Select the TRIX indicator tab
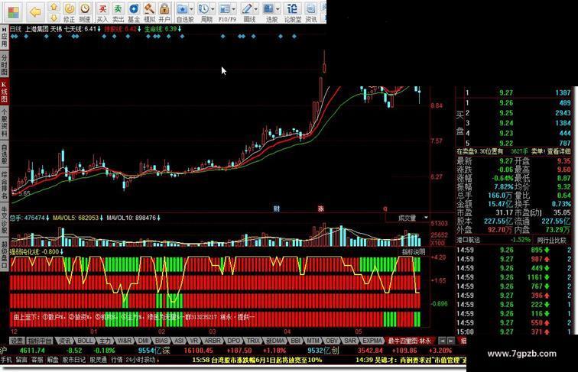 253,341
